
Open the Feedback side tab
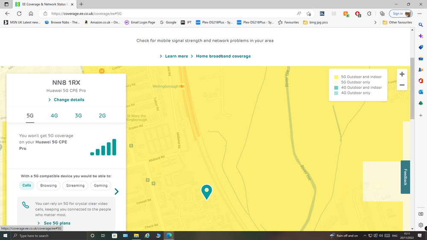point(405,177)
